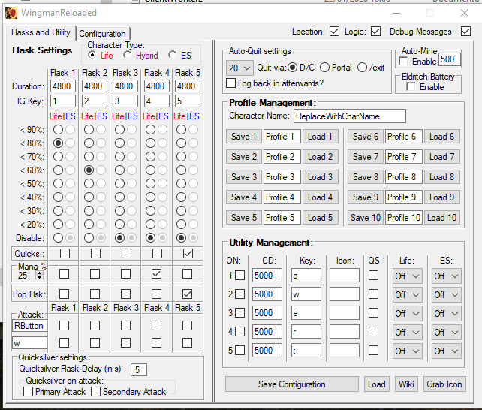
Task: Open ES dropdown for utility 3
Action: (x=446, y=313)
